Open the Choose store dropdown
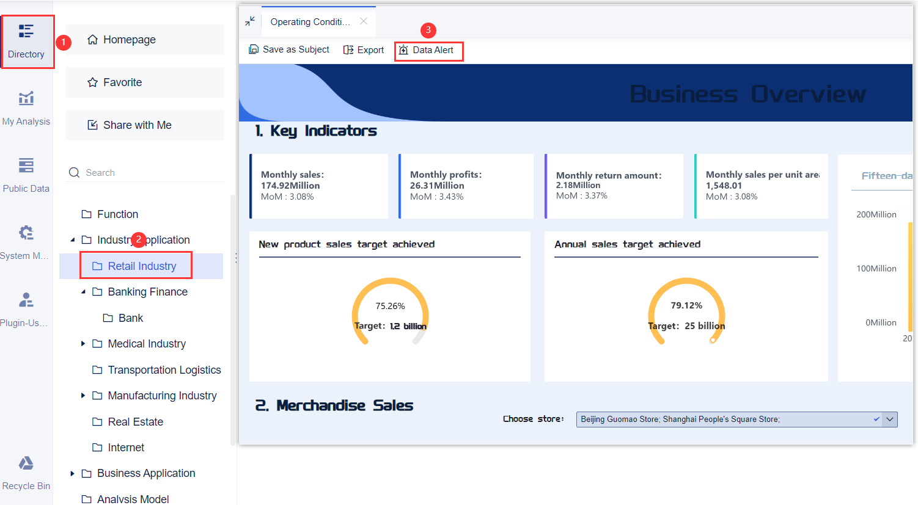918x505 pixels. [890, 420]
